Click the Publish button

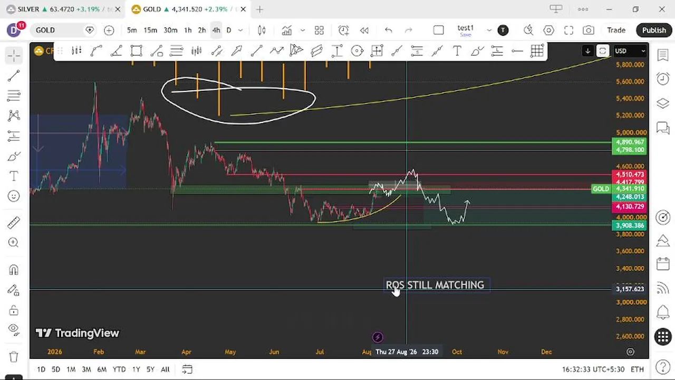tap(654, 30)
